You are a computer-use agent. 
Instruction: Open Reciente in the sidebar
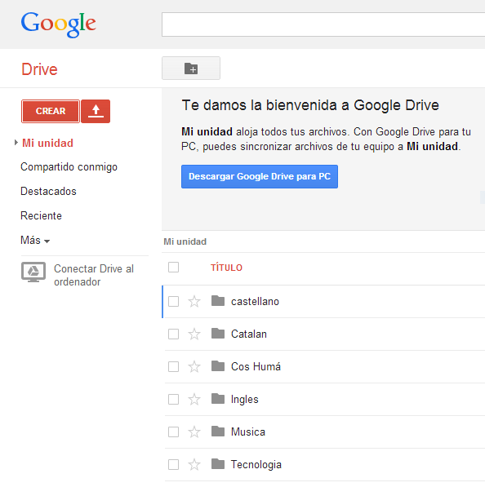[41, 215]
